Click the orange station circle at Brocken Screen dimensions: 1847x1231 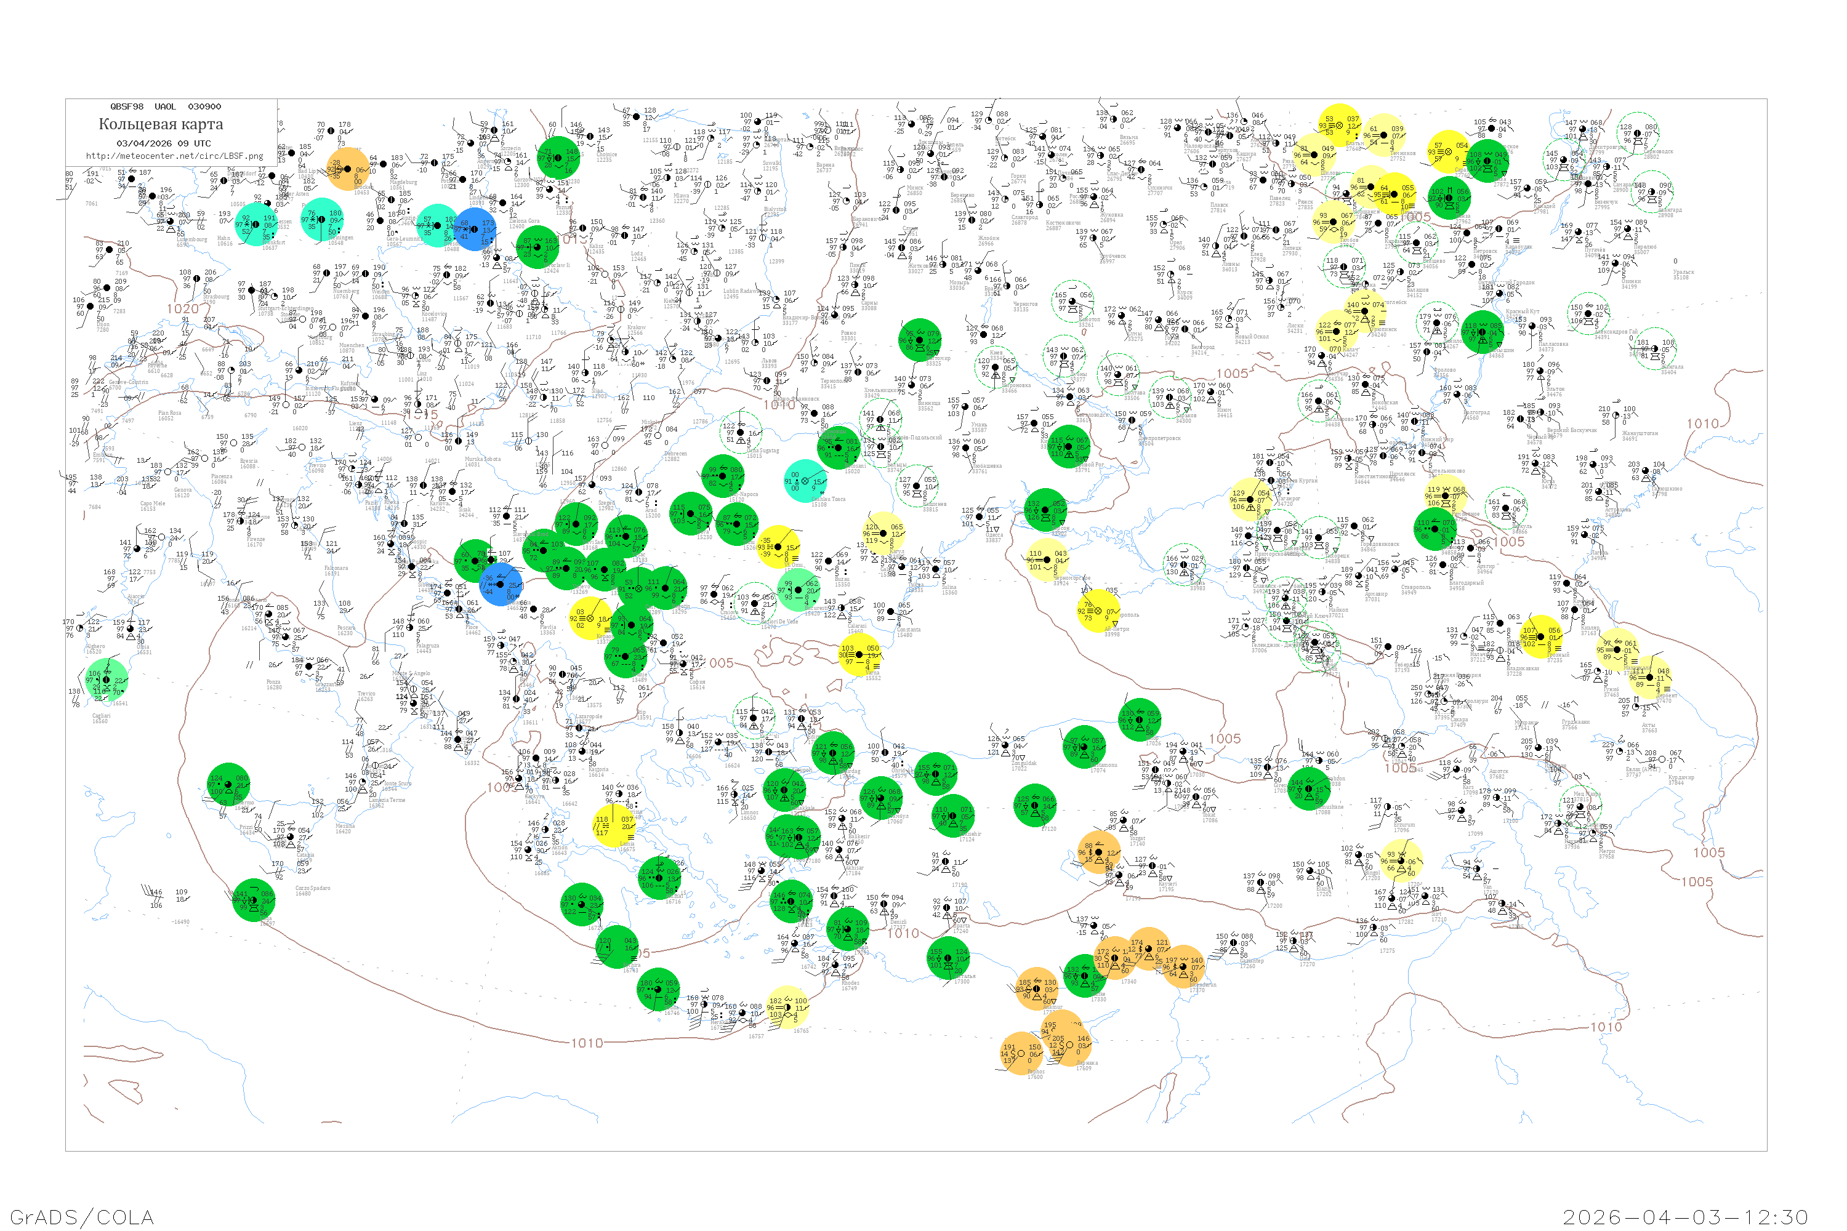click(348, 169)
